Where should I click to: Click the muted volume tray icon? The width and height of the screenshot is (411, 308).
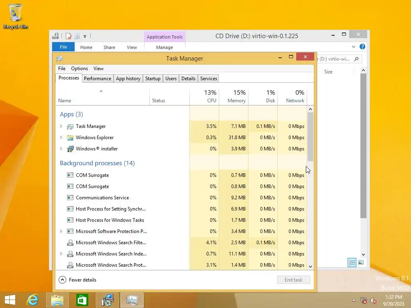pos(373,300)
